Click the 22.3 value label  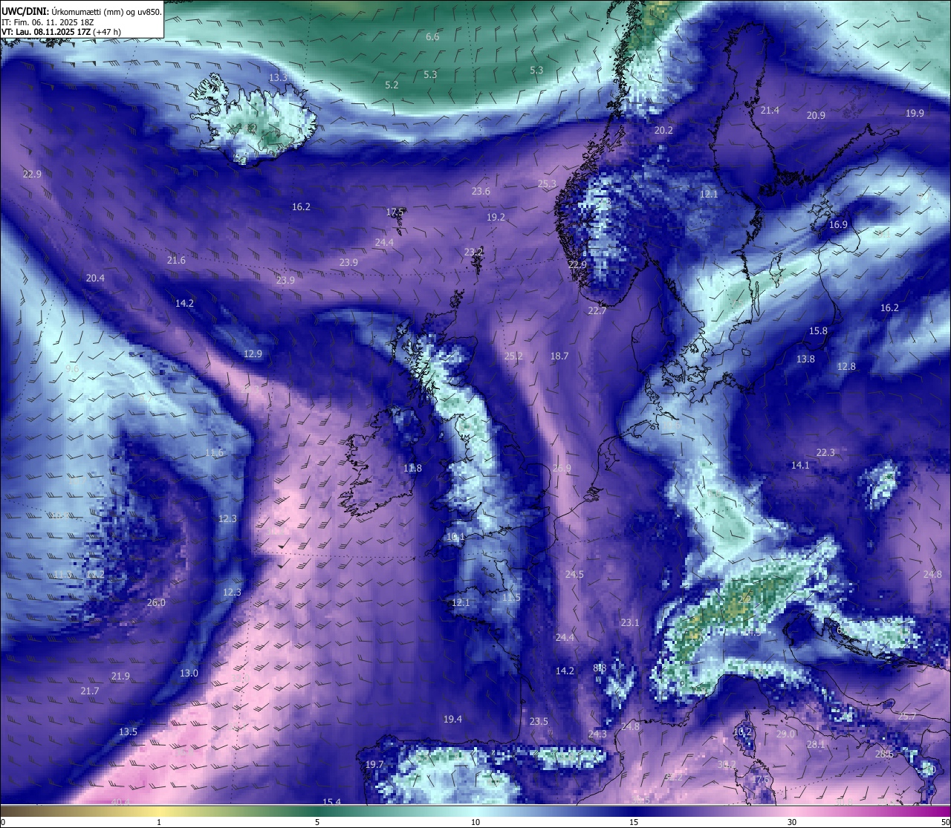point(825,452)
